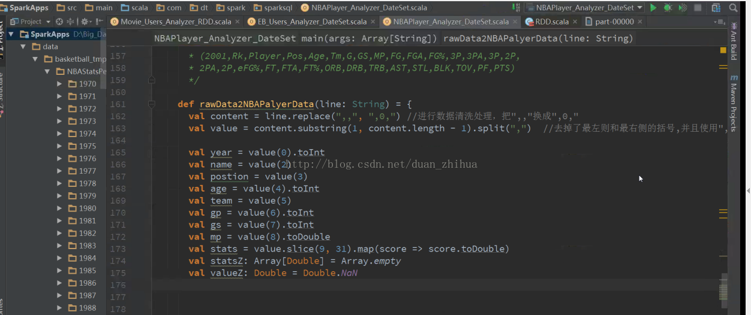
Task: Select the 1977 folder in tree
Action: tap(82, 171)
